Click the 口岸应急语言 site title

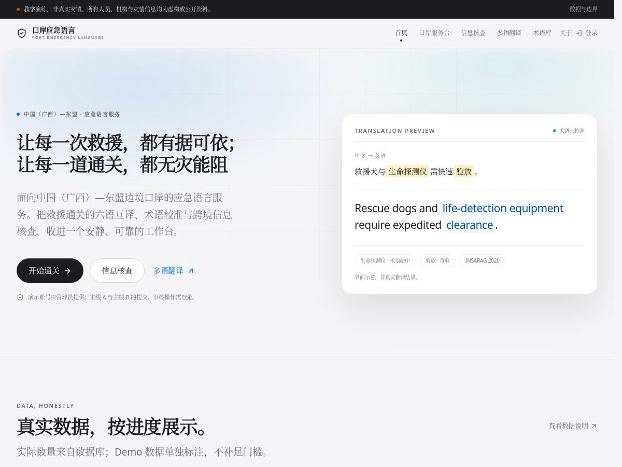[53, 31]
